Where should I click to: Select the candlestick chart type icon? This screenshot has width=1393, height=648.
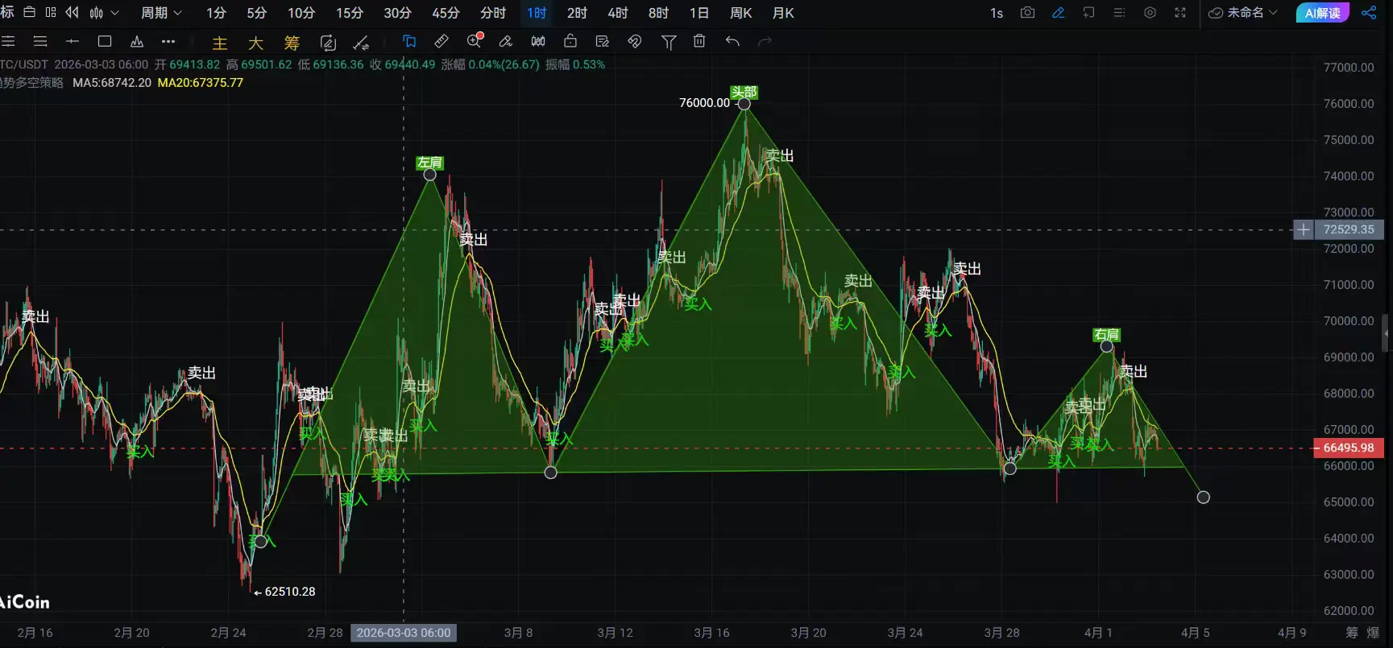coord(97,13)
